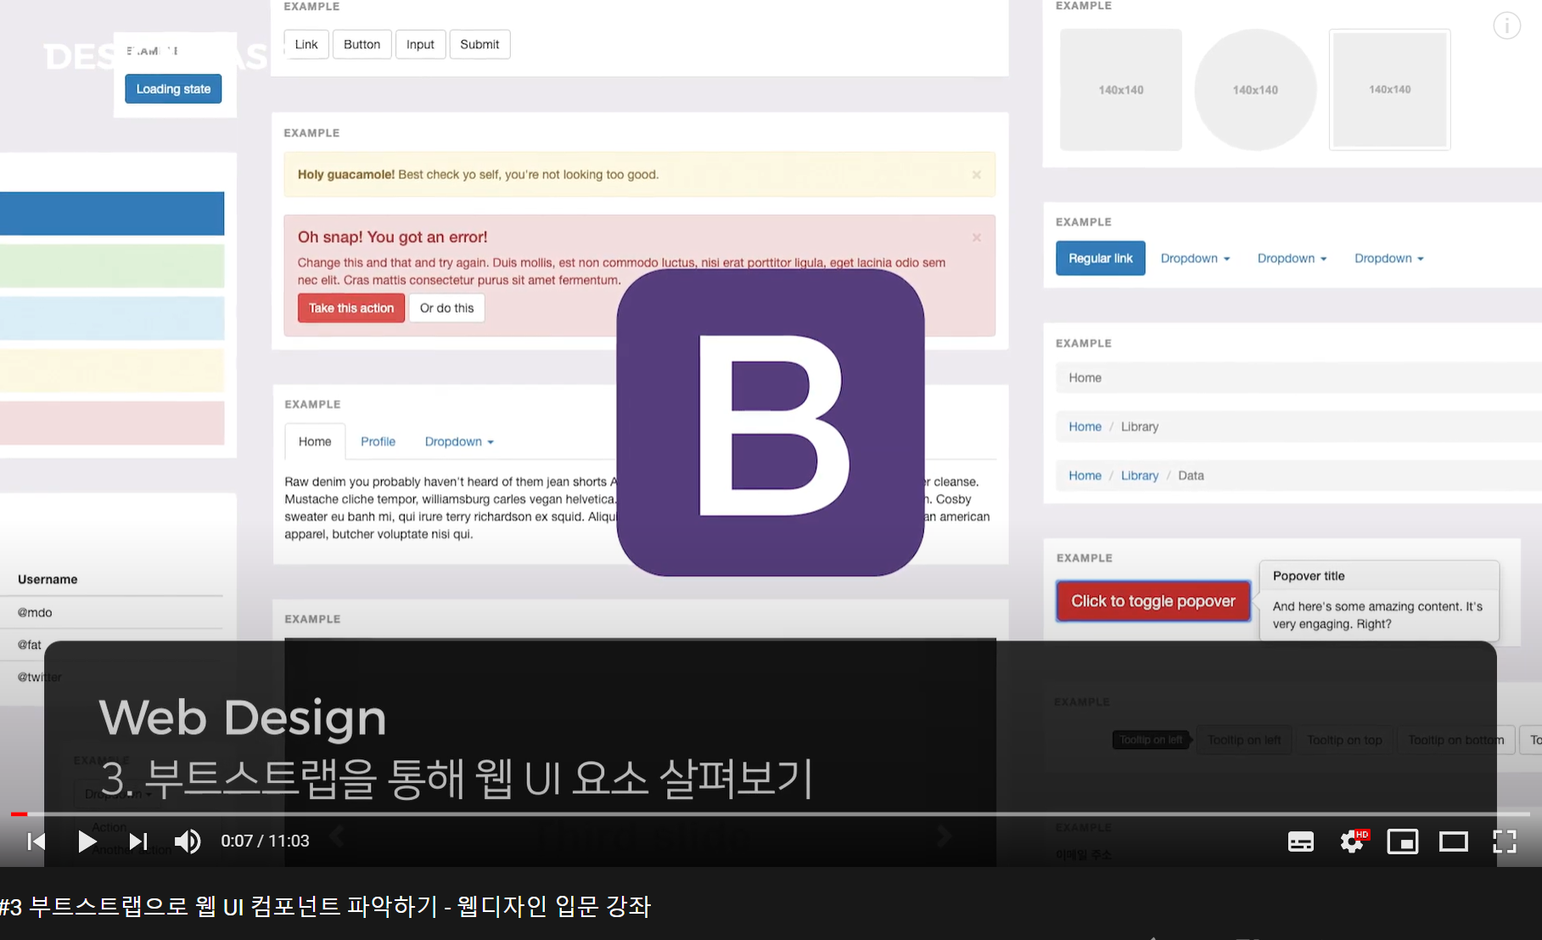This screenshot has height=940, width=1542.
Task: Click Or do this button
Action: point(446,308)
